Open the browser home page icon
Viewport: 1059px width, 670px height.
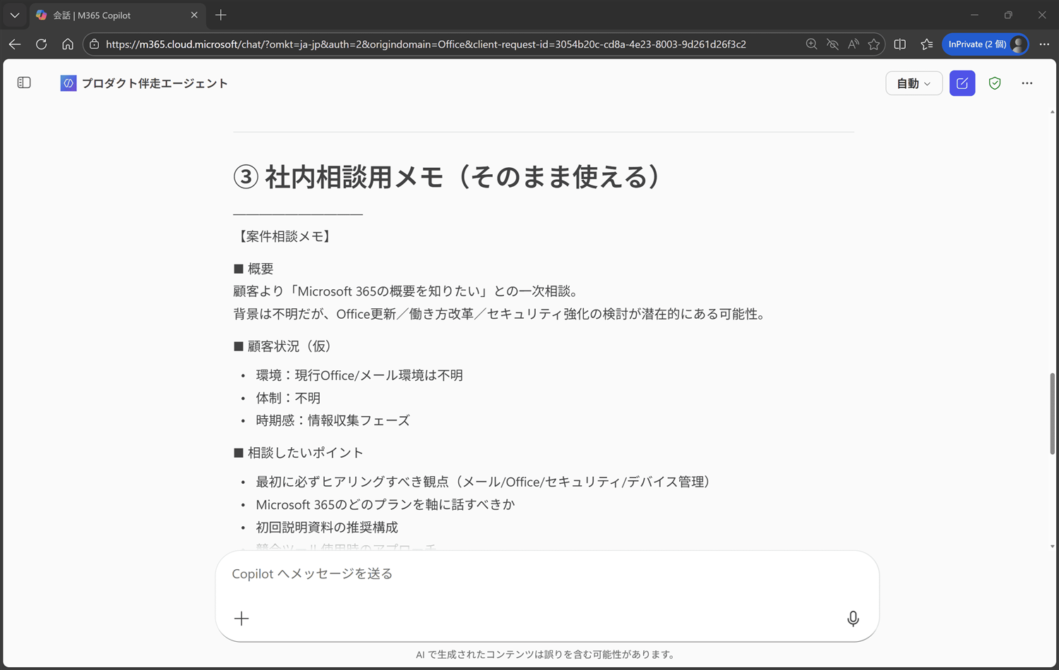point(68,44)
